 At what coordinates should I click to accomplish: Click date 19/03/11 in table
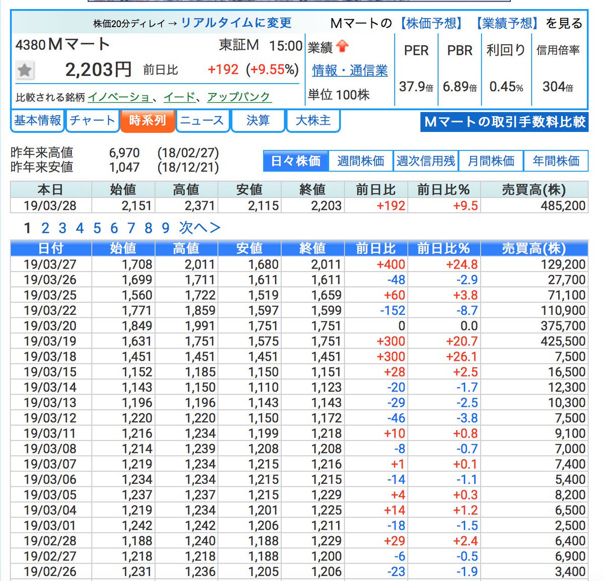click(x=50, y=434)
